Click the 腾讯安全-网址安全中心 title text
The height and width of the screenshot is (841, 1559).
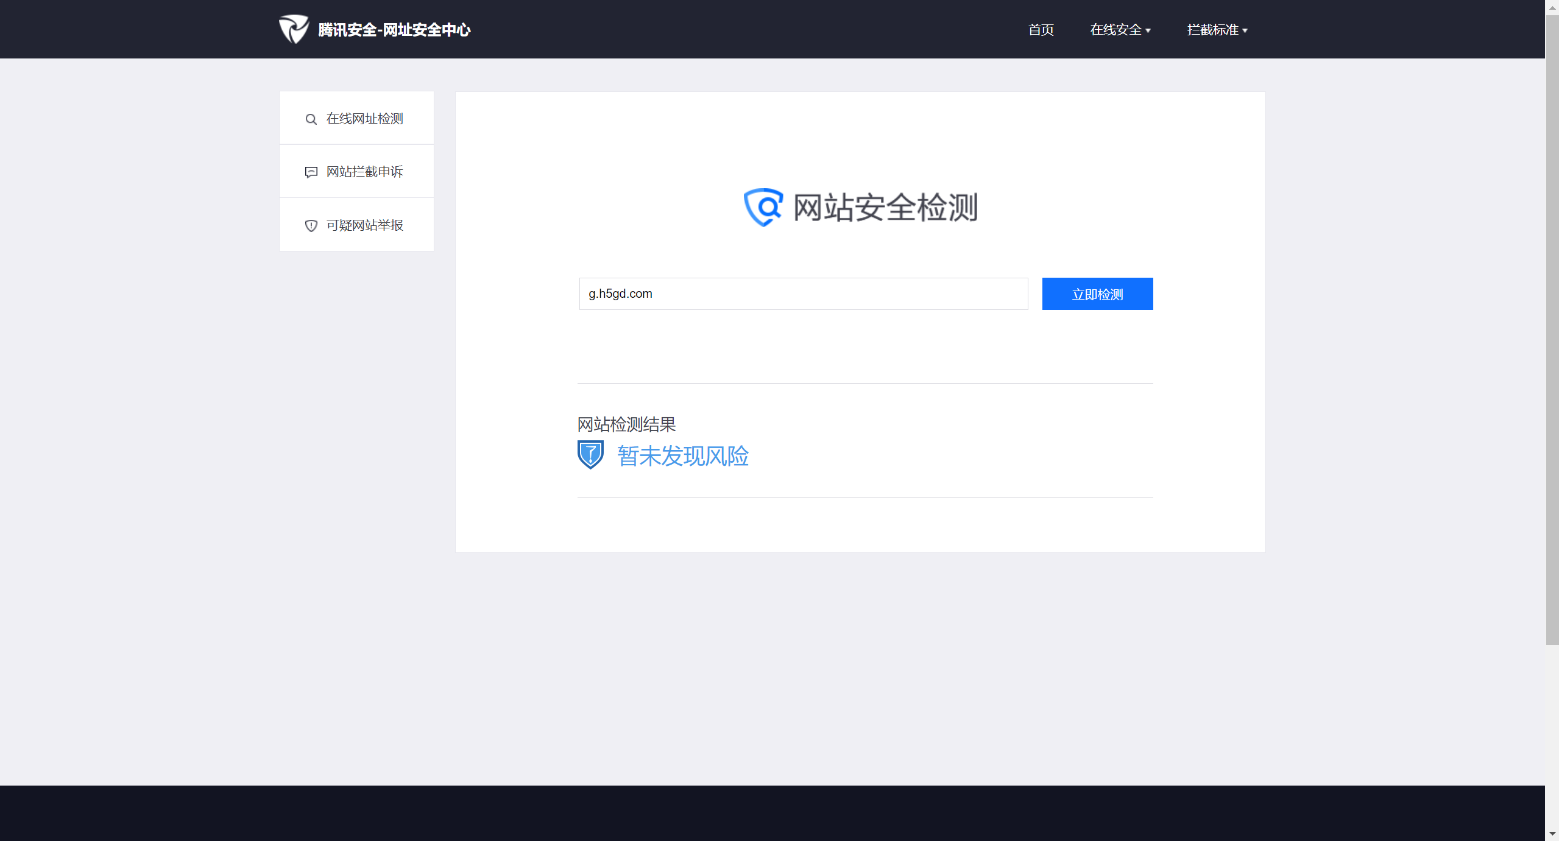coord(394,30)
